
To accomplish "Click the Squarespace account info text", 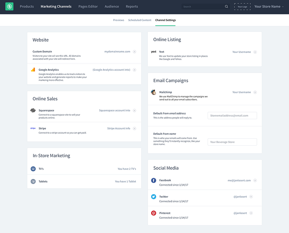I will (115, 110).
